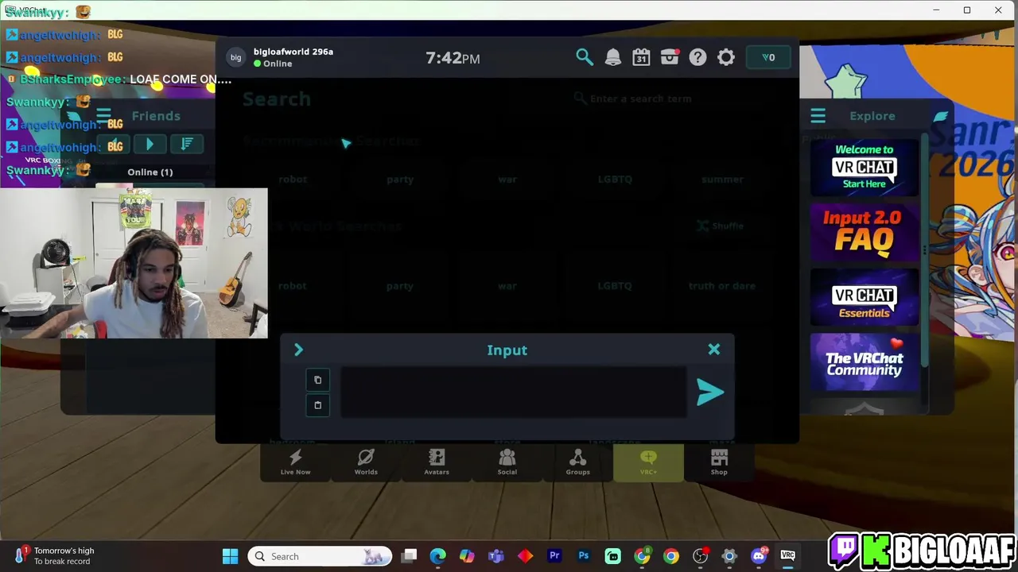Image resolution: width=1018 pixels, height=572 pixels.
Task: Focus the Input text box
Action: (514, 392)
